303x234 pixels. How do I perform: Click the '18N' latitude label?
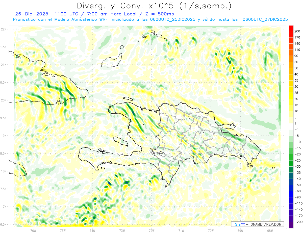(4, 171)
